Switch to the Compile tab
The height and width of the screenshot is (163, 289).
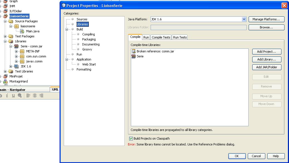135,37
